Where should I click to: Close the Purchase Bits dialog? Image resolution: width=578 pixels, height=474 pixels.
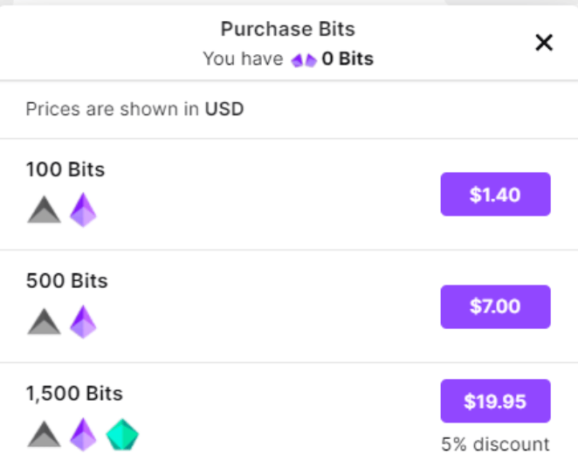click(x=544, y=43)
